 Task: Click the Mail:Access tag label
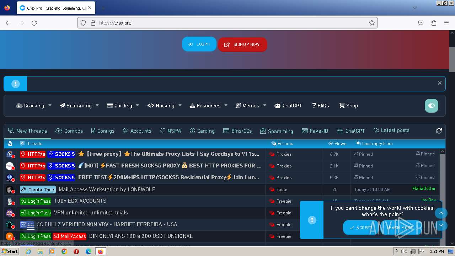70,236
